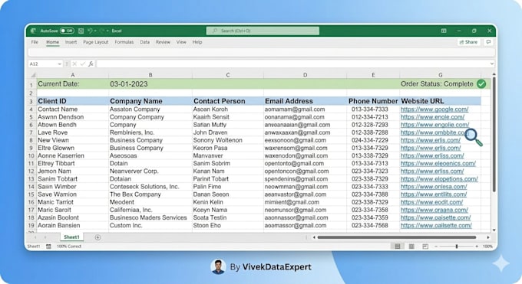Click the vertical scrollbar thumb
The height and width of the screenshot is (284, 522).
tap(494, 135)
